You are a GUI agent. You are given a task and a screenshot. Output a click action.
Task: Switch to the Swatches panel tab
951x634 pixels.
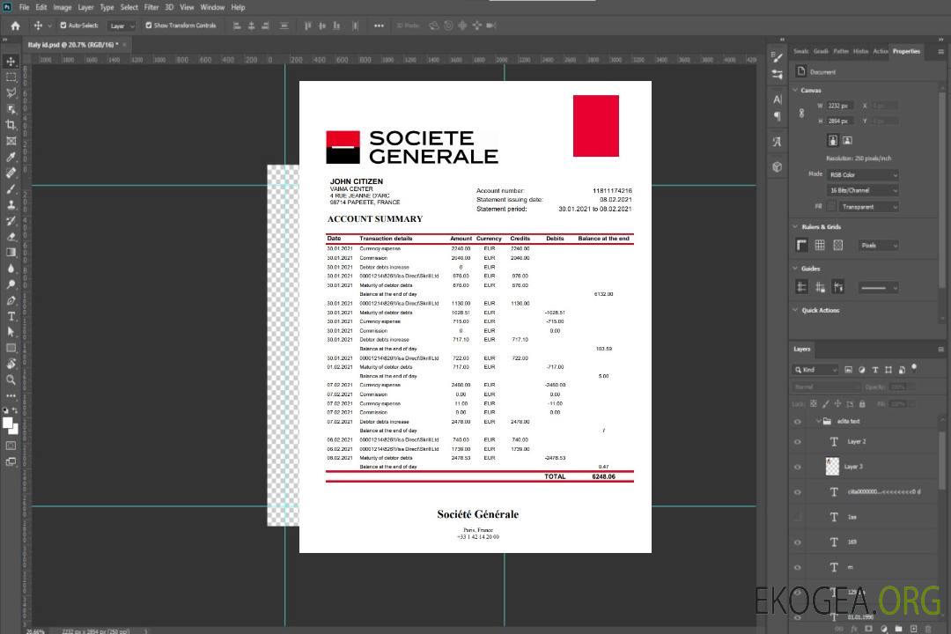(801, 52)
